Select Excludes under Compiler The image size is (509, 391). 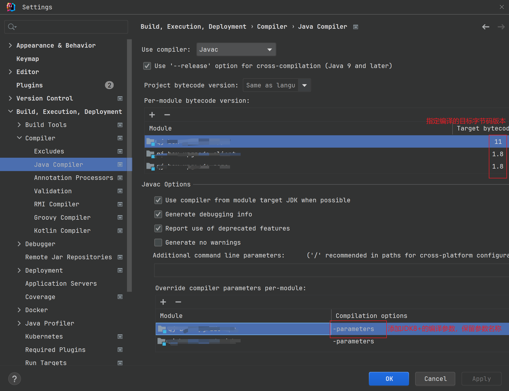coord(49,151)
